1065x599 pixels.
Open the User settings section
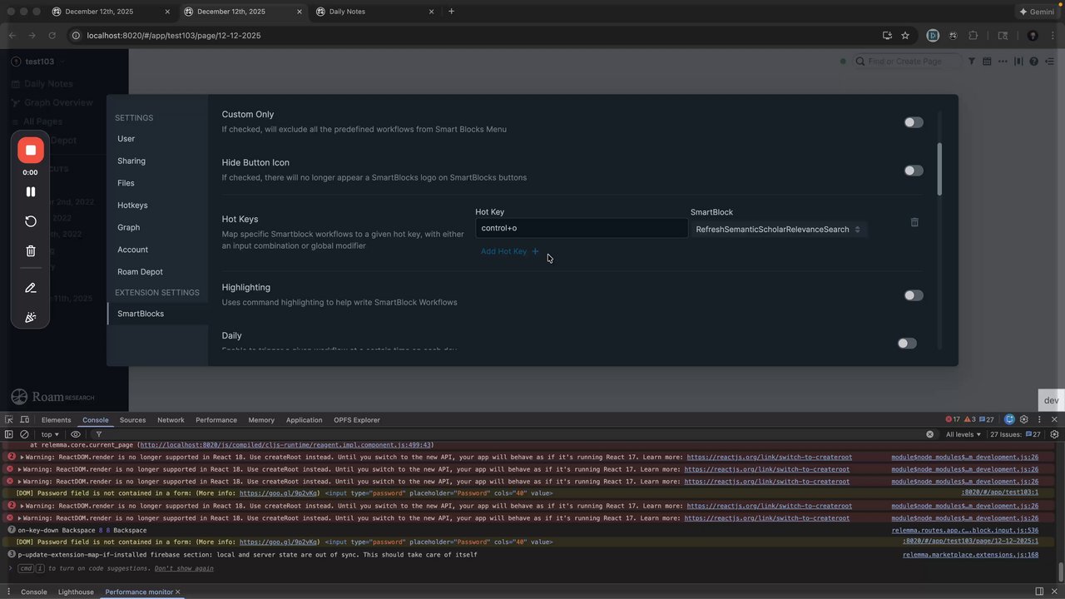(126, 139)
